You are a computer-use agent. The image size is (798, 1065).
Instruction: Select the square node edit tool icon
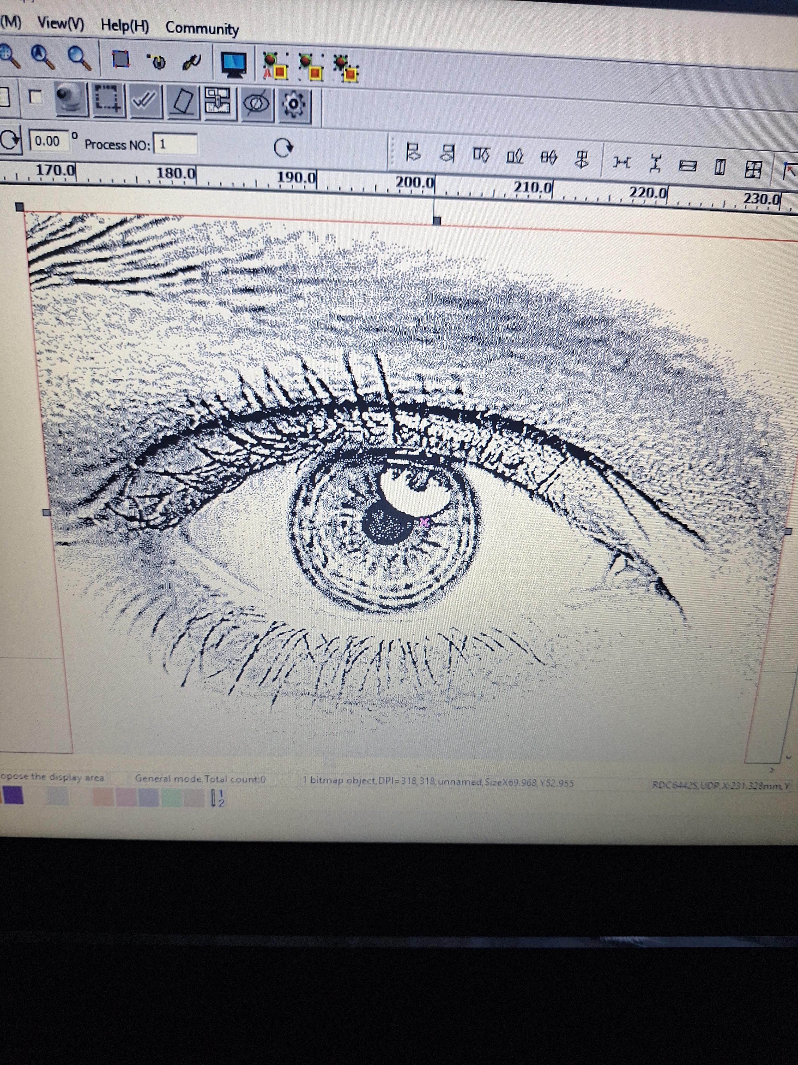[x=121, y=59]
